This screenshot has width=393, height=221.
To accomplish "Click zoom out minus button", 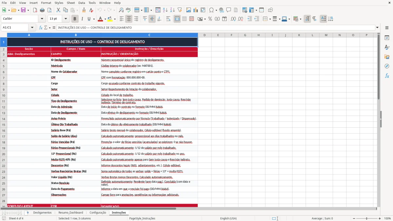I will (x=353, y=218).
